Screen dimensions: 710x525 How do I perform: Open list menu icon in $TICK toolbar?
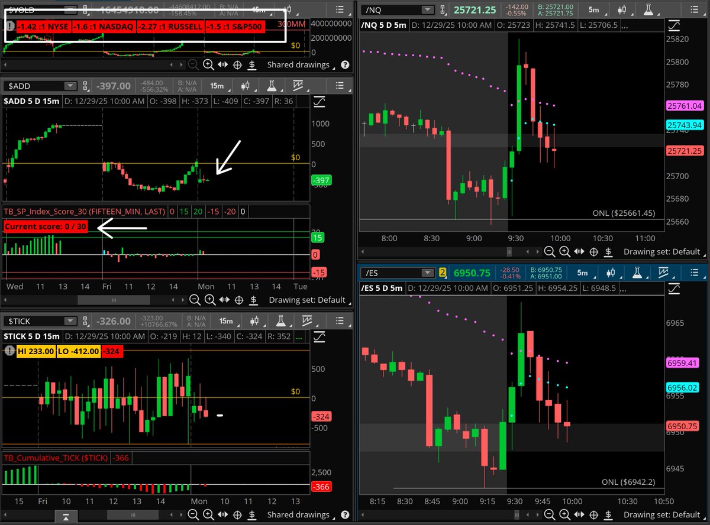pyautogui.click(x=339, y=321)
